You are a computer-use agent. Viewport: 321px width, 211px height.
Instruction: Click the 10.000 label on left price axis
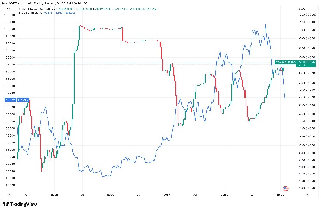9,185
